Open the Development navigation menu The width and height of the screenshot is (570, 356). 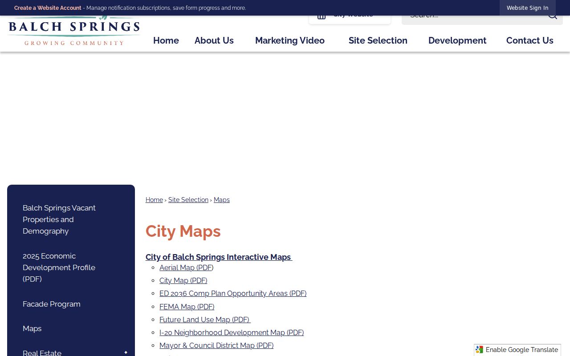coord(457,40)
